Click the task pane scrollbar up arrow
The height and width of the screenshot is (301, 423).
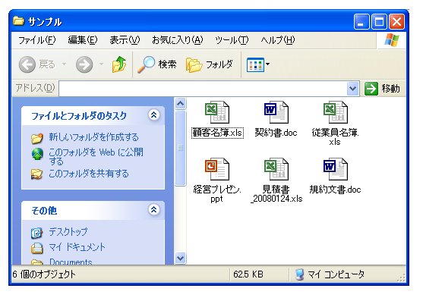click(x=181, y=104)
